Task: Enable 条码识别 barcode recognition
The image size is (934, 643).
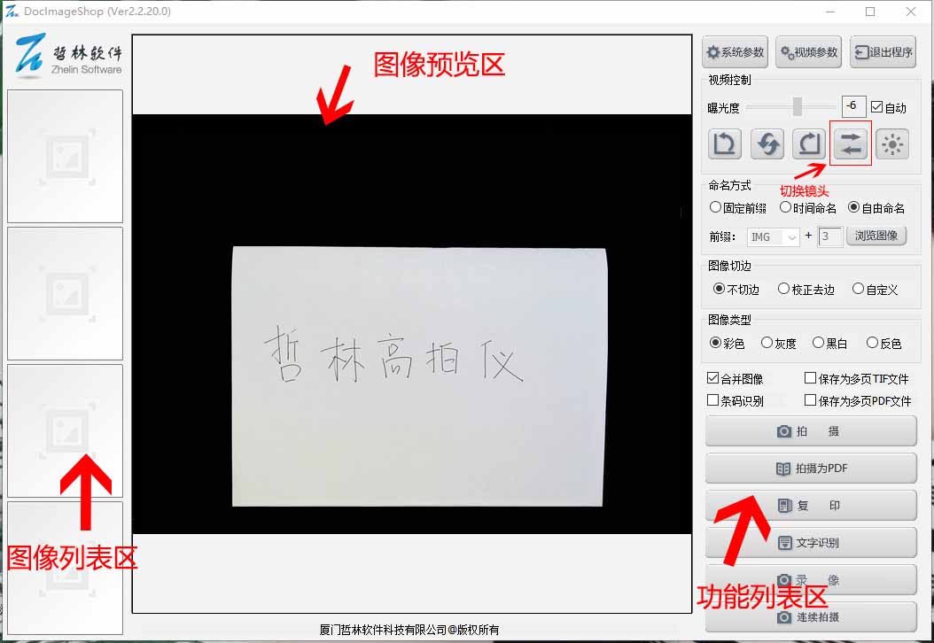Action: point(713,399)
